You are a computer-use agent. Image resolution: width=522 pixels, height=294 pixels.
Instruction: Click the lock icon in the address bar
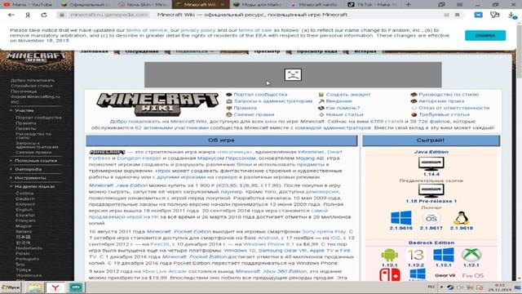tap(62, 15)
